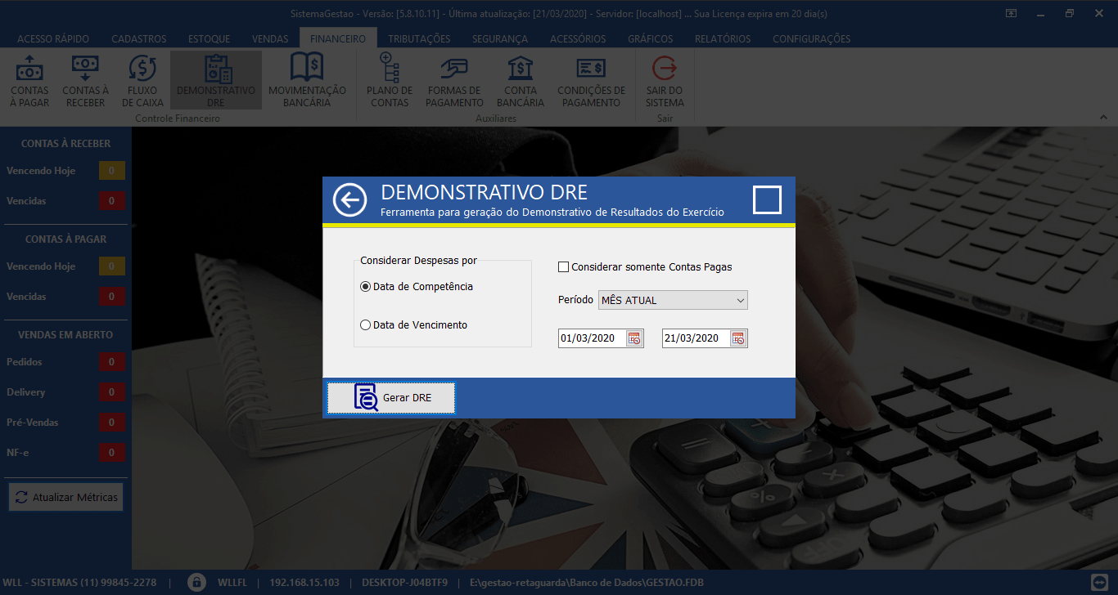Click the NF-e count badge

pyautogui.click(x=112, y=453)
